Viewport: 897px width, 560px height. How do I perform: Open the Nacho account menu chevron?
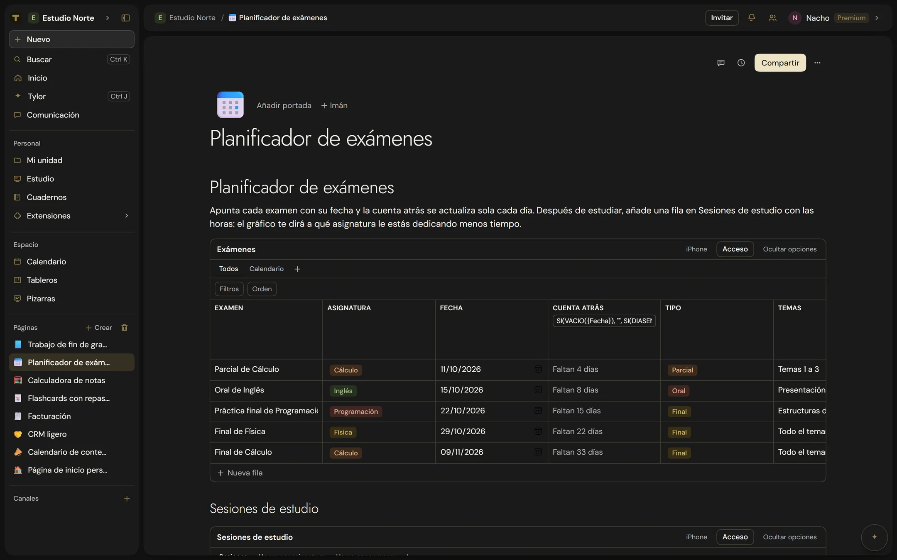pyautogui.click(x=877, y=18)
